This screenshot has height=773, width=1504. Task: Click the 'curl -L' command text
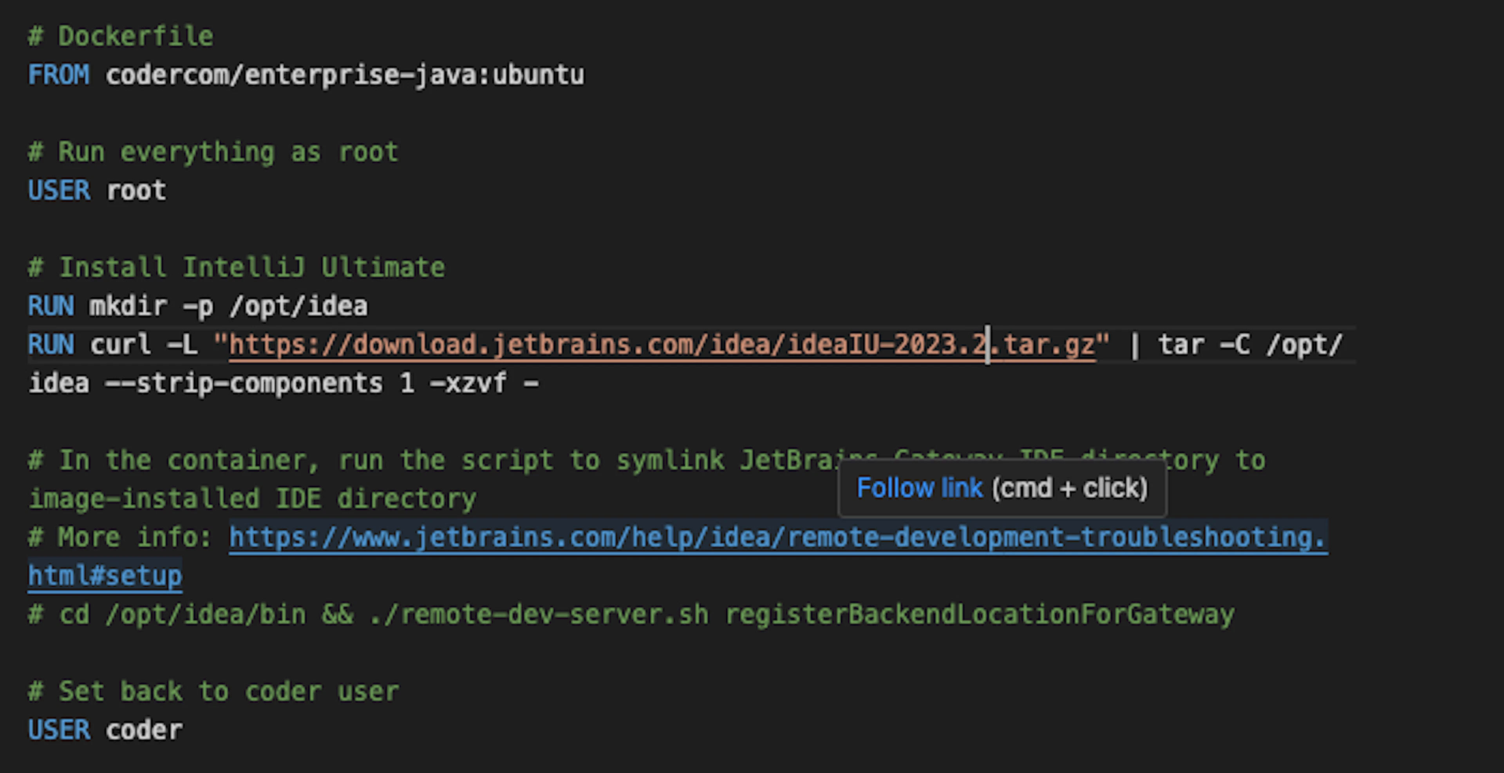(144, 345)
